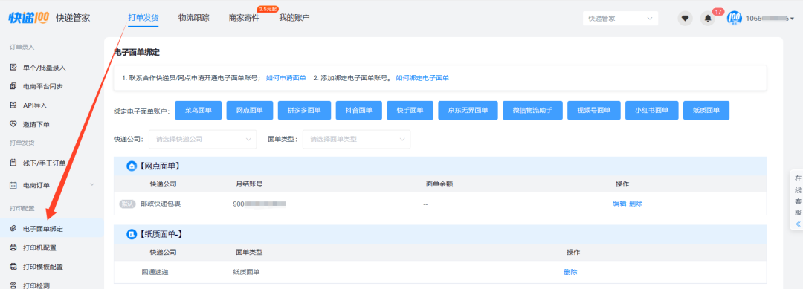Screen dimensions: 803x289
Task: Click the 小红书面单 button
Action: click(x=652, y=111)
